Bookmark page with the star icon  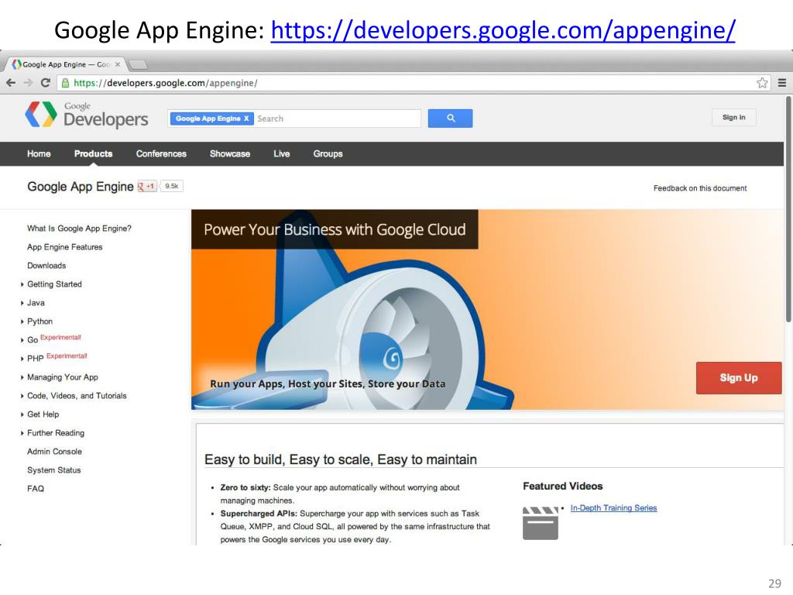coord(762,83)
